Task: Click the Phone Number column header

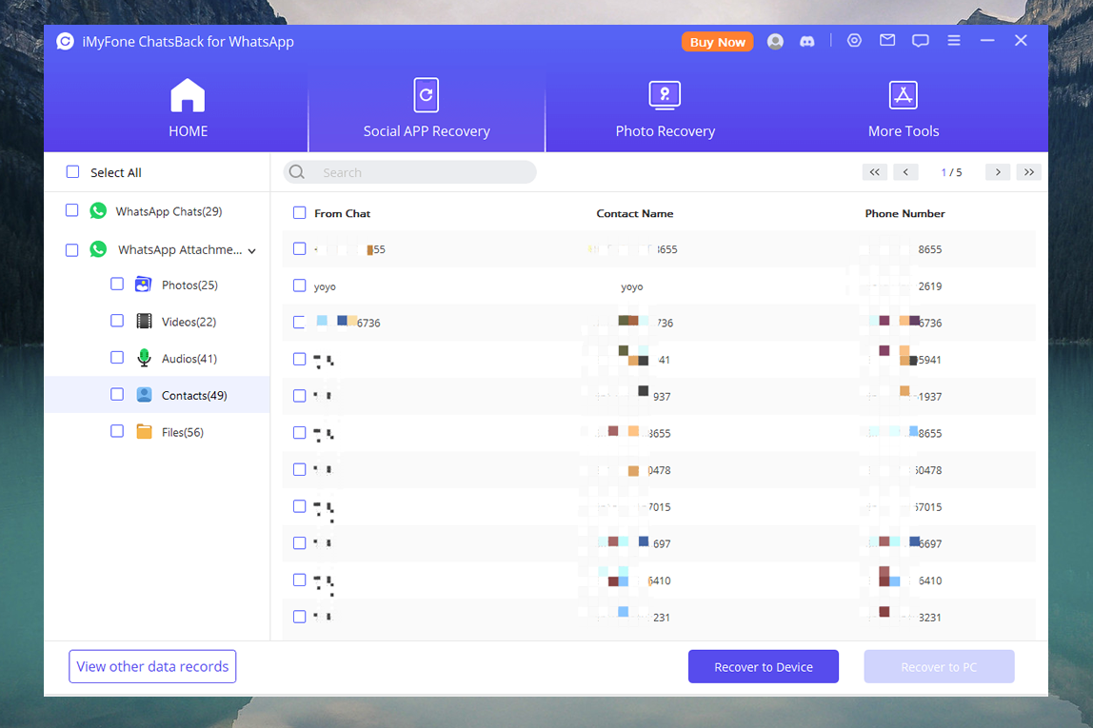Action: point(904,213)
